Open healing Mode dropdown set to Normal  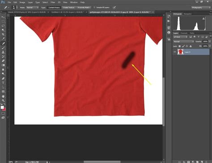pos(33,8)
